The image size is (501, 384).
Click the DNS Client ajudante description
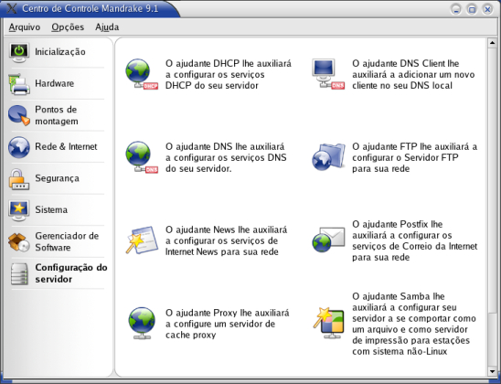413,74
